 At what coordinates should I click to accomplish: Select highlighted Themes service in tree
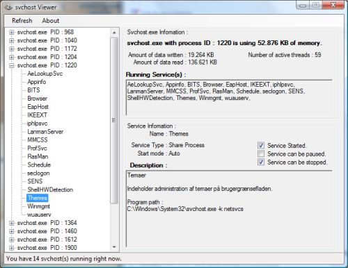38,198
